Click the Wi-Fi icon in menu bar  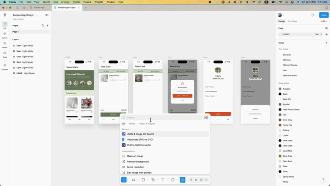click(x=280, y=2)
